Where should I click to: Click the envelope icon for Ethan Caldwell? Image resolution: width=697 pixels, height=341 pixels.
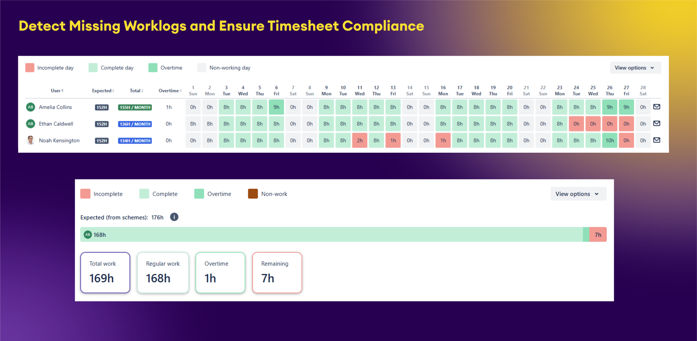click(657, 124)
